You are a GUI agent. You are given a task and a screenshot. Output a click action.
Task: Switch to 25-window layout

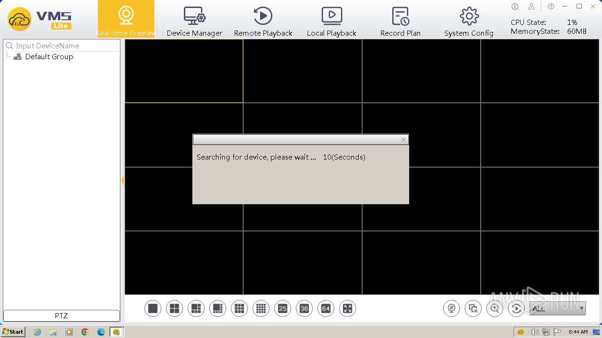[283, 308]
